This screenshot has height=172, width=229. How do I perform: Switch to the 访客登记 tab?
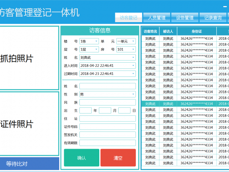[129, 18]
